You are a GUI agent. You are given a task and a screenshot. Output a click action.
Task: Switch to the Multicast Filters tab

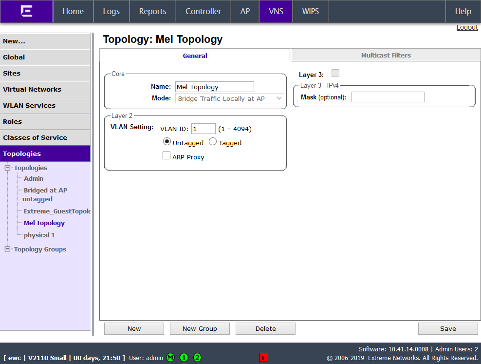[386, 55]
